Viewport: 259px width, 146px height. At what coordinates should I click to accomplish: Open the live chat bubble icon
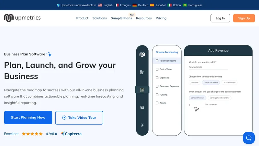249,138
